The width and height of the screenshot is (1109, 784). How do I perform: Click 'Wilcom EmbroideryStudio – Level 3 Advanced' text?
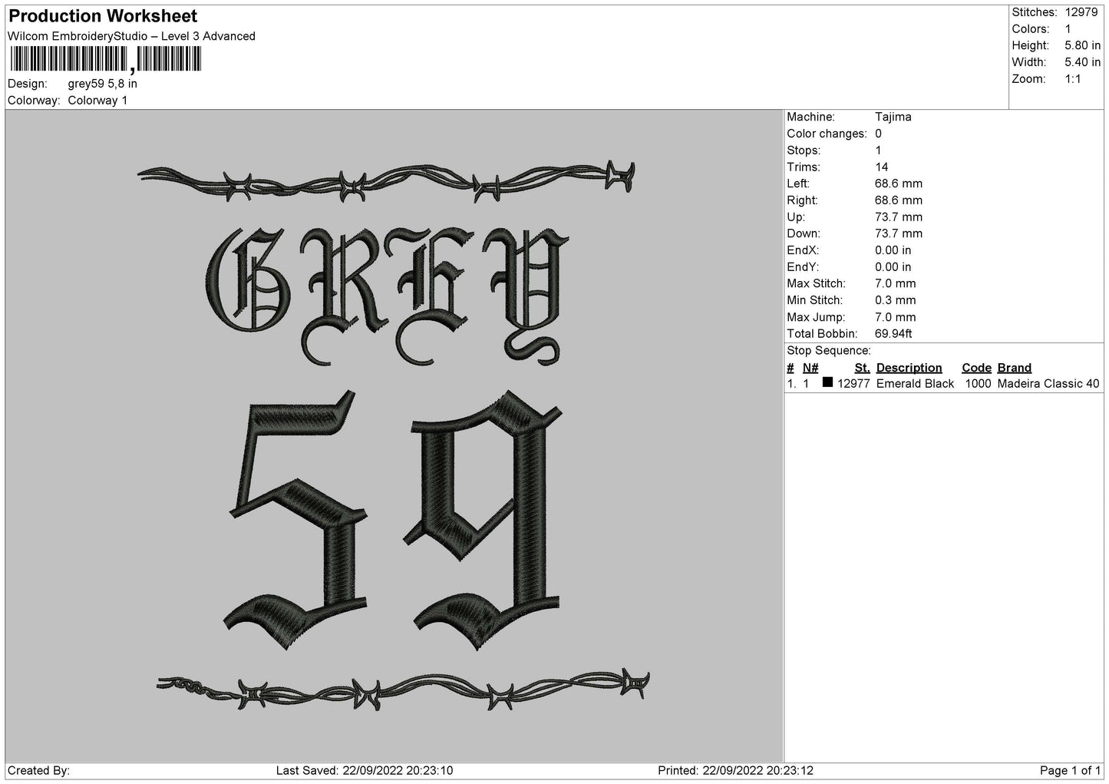point(131,36)
